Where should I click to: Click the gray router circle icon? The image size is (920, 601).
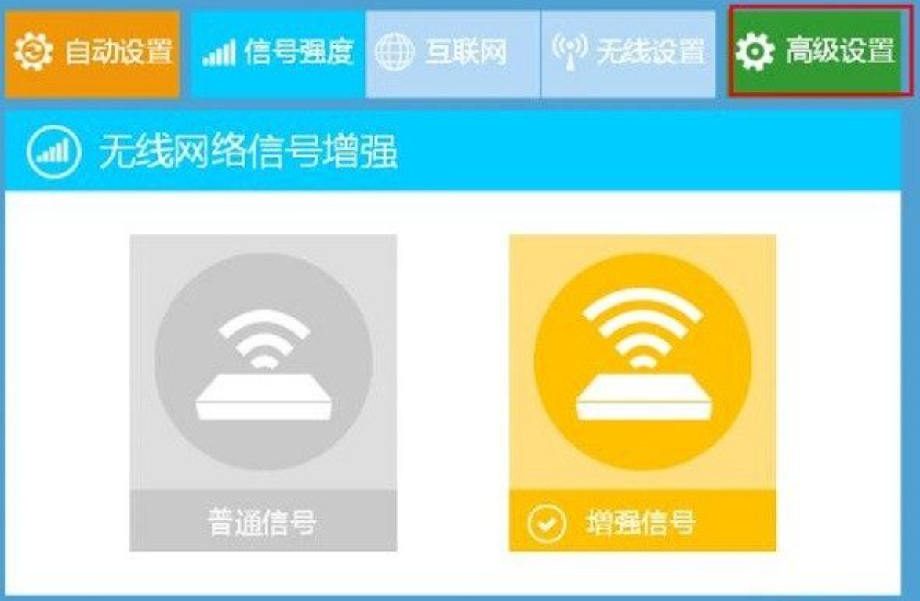pos(264,361)
